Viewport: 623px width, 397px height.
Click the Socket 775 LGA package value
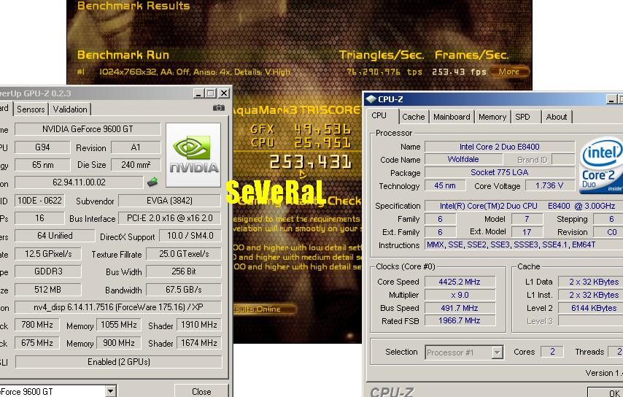pyautogui.click(x=500, y=172)
